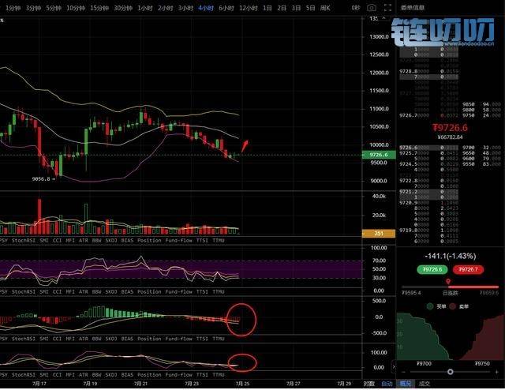Select the 9726.7 ask row in order book
This screenshot has width=505, height=390.
tap(429, 115)
